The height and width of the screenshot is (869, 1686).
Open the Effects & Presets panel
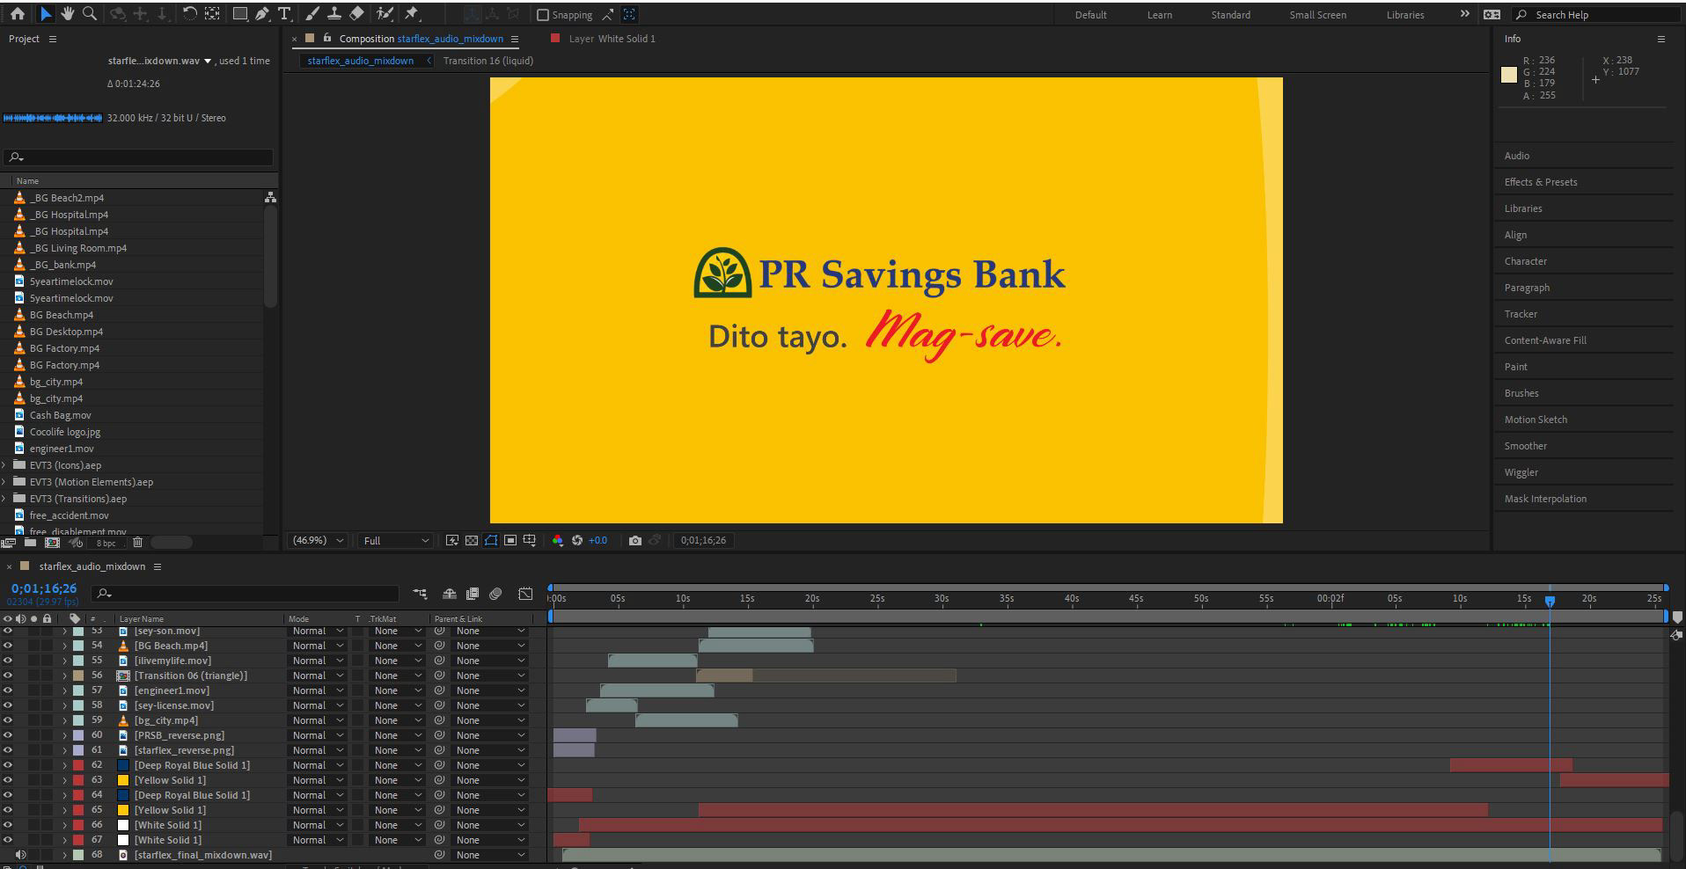pyautogui.click(x=1541, y=182)
